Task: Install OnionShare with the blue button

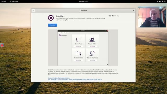Action: [x=53, y=25]
